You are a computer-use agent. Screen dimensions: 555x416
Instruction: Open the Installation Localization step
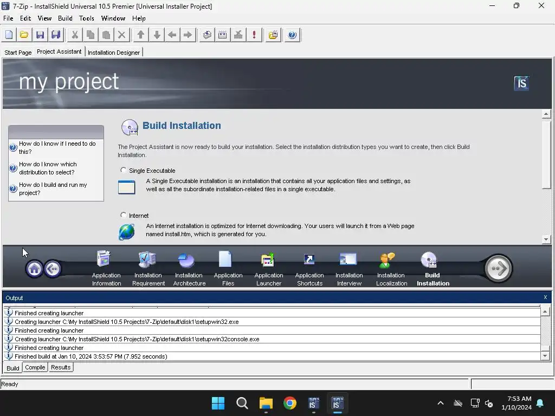(x=391, y=268)
